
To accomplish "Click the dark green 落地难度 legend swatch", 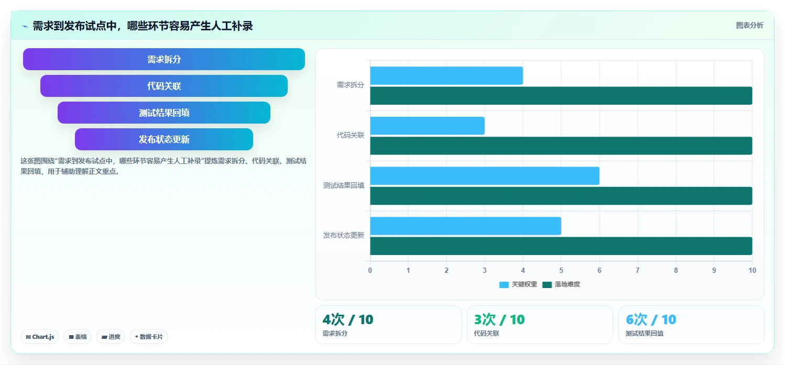I will [x=547, y=284].
